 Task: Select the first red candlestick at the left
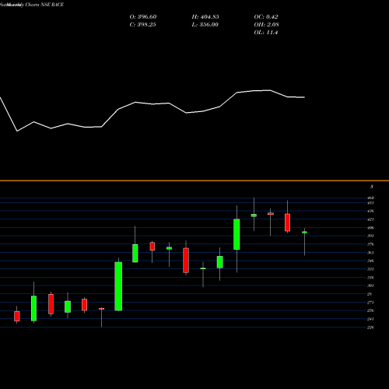point(17,316)
